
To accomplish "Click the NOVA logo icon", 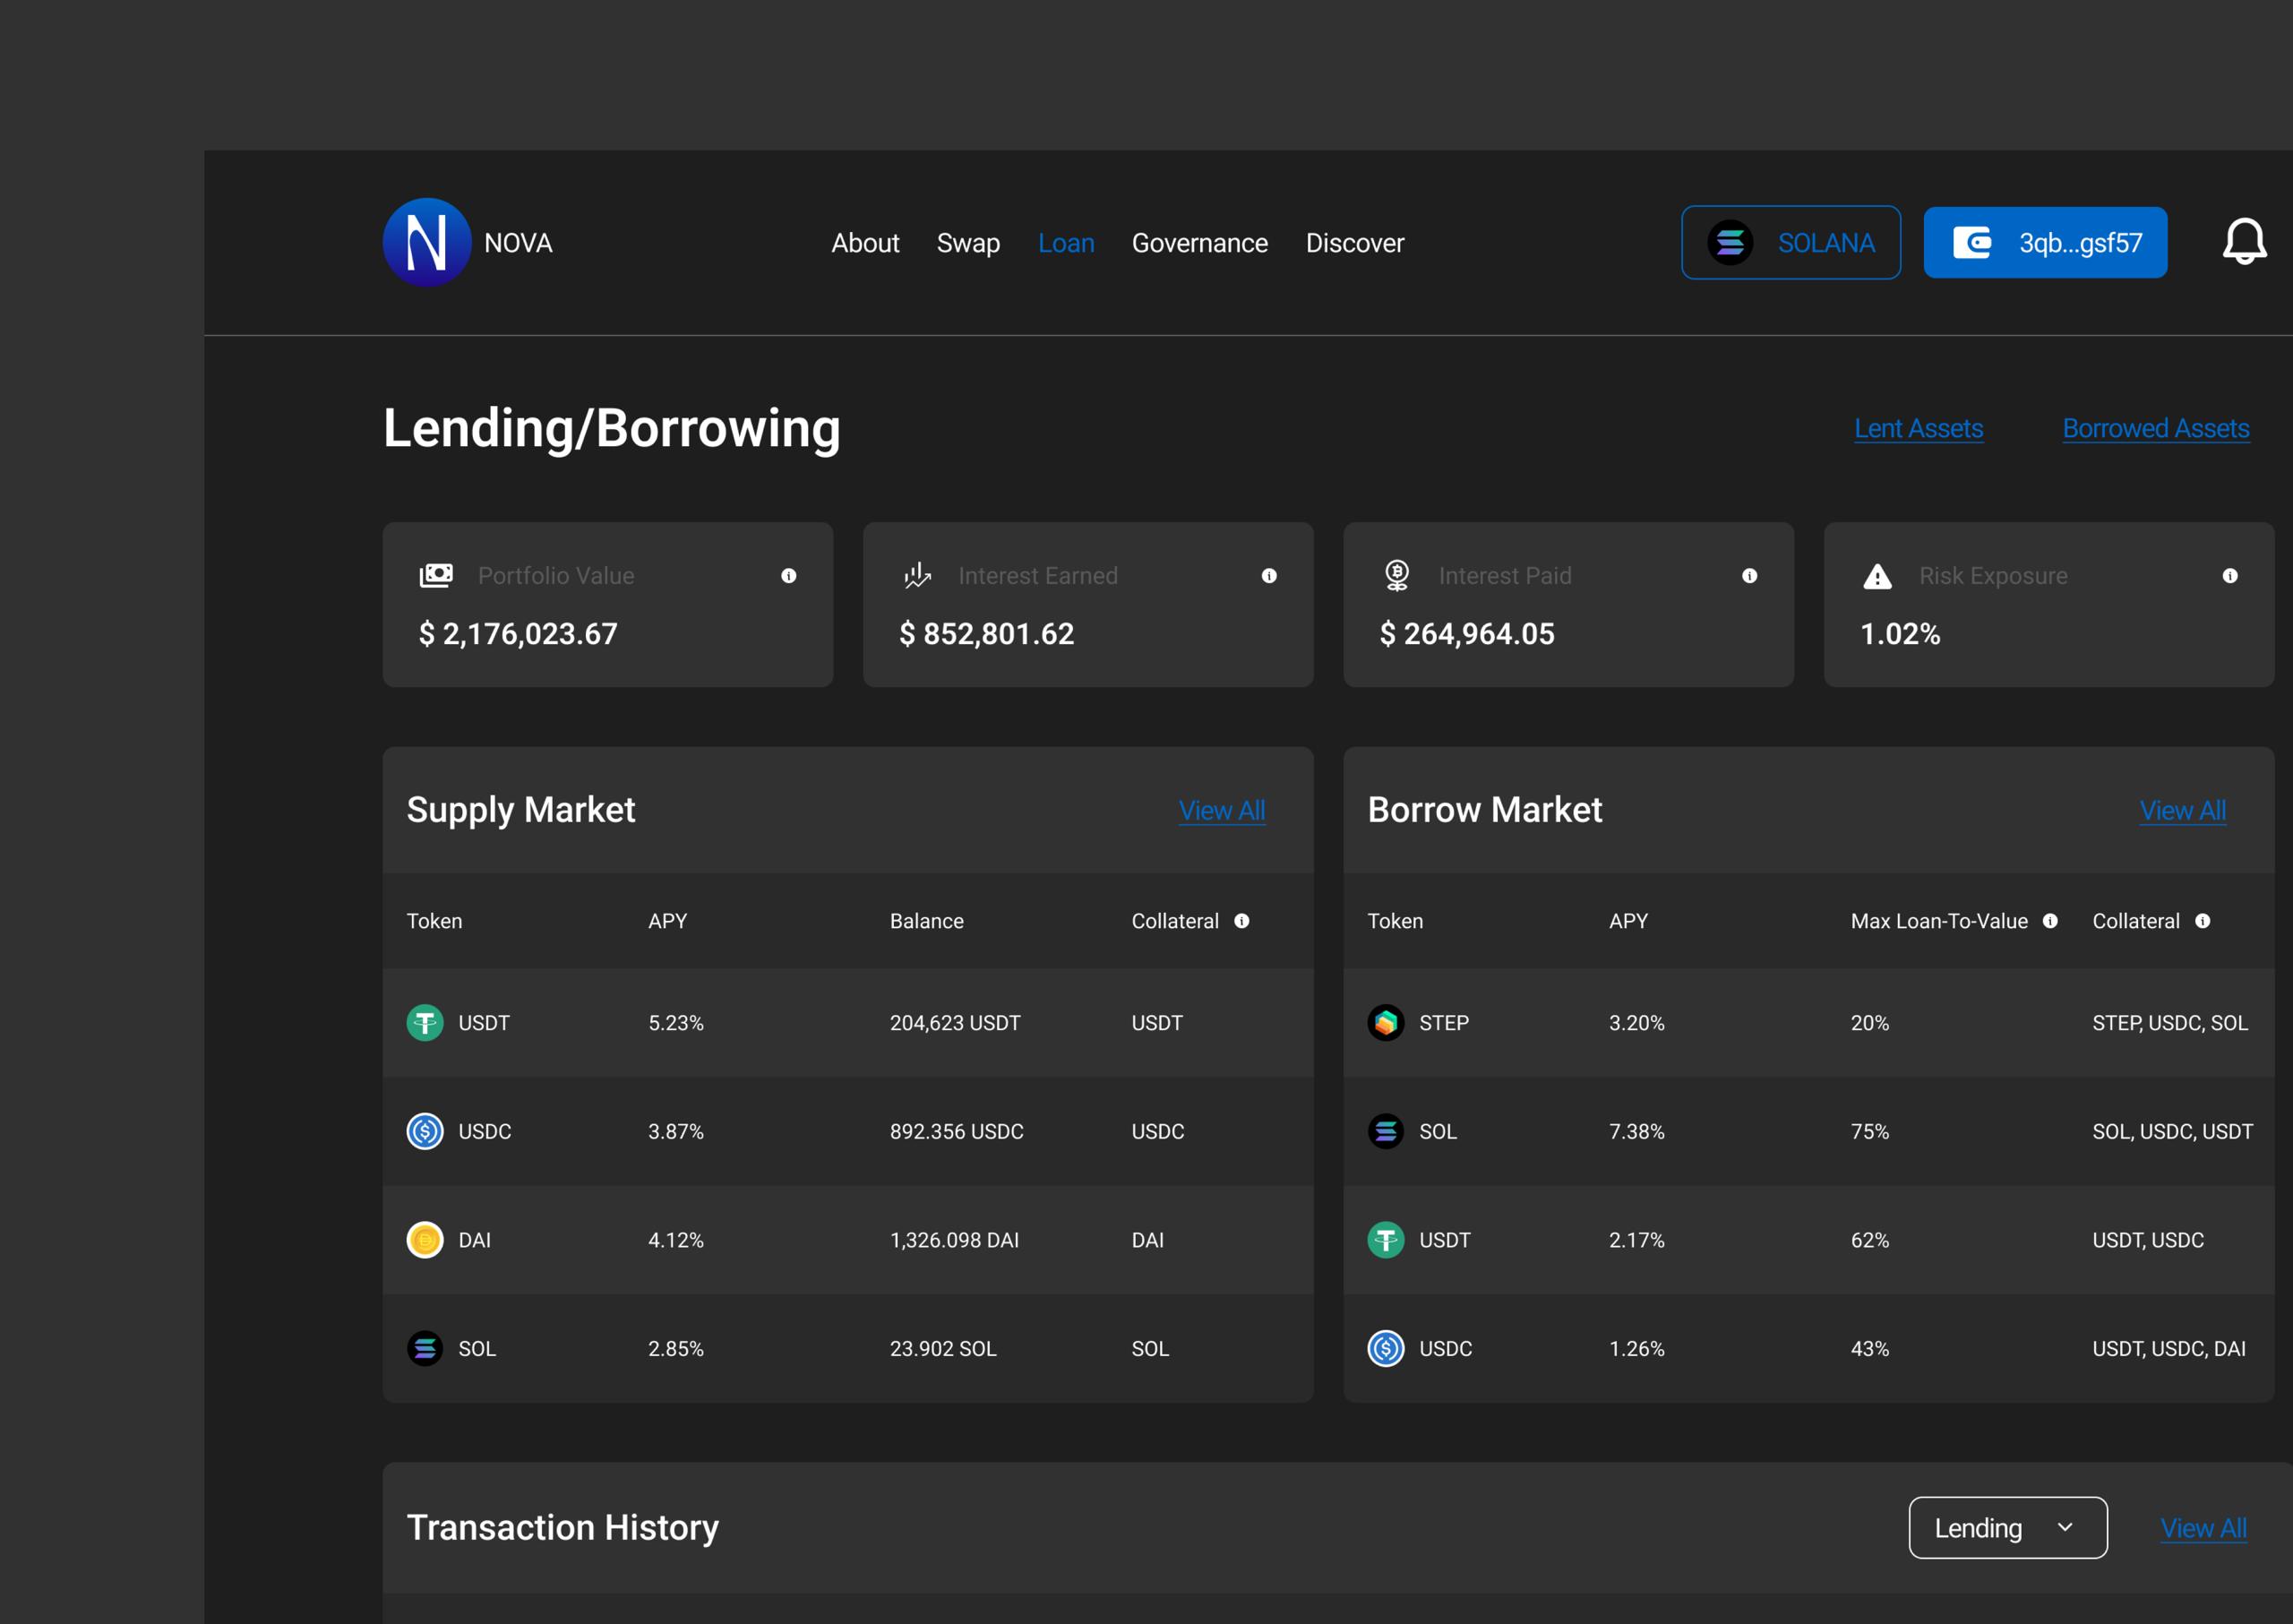I will [x=427, y=243].
